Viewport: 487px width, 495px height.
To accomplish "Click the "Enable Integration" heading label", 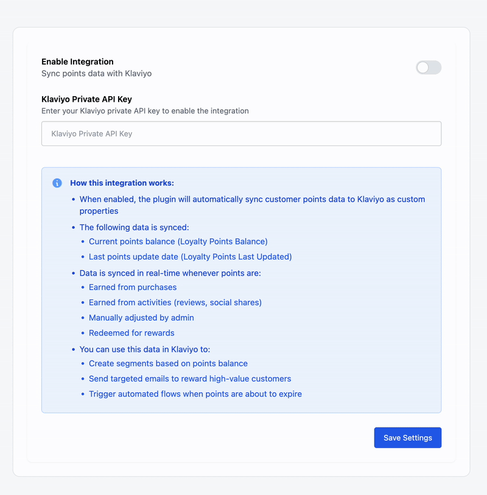I will [77, 61].
